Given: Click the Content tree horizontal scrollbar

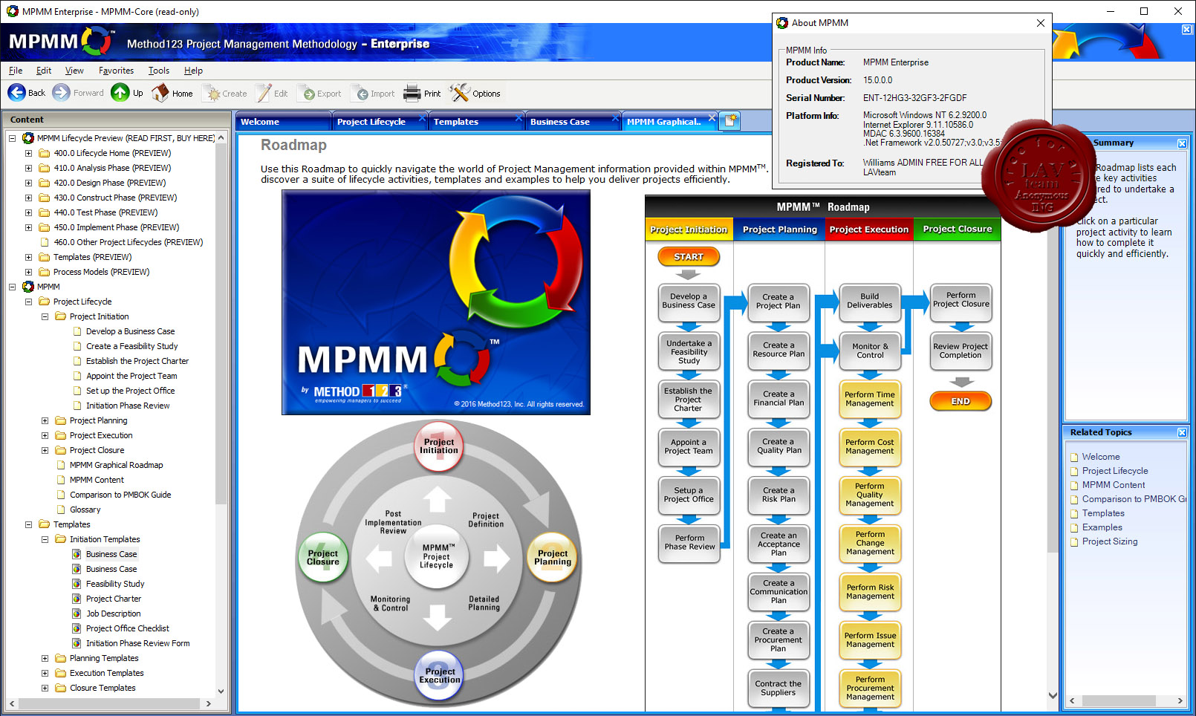Looking at the screenshot, I should (x=110, y=703).
